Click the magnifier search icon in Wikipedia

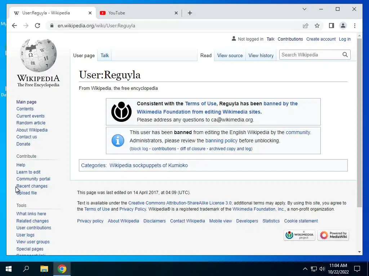coord(345,55)
